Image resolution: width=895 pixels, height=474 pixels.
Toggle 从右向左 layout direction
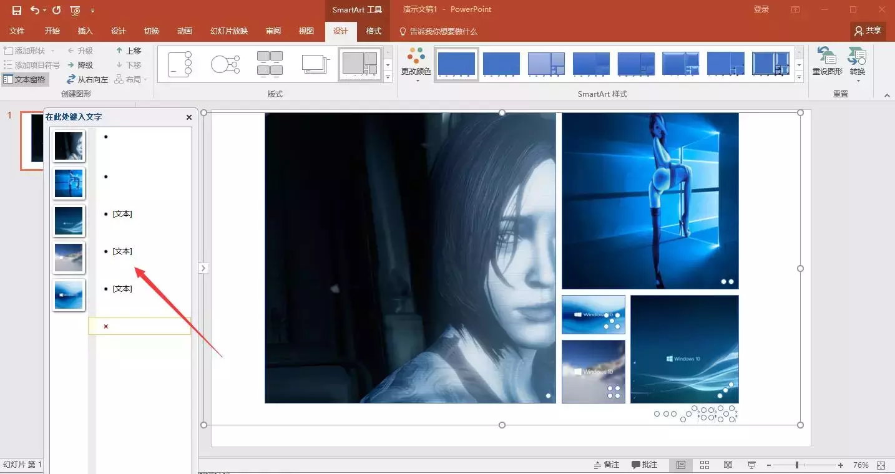click(87, 79)
